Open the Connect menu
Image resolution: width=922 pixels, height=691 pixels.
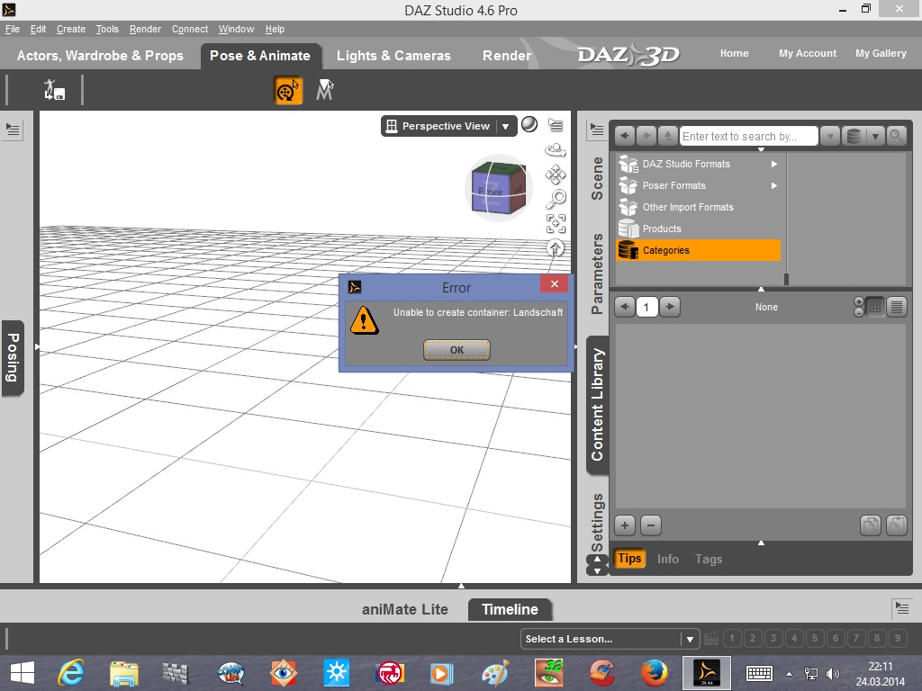(x=189, y=29)
